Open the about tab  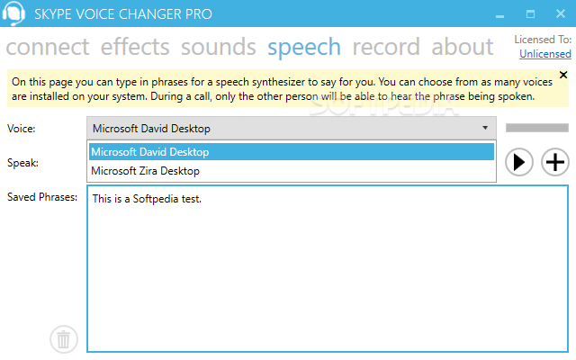(x=462, y=47)
